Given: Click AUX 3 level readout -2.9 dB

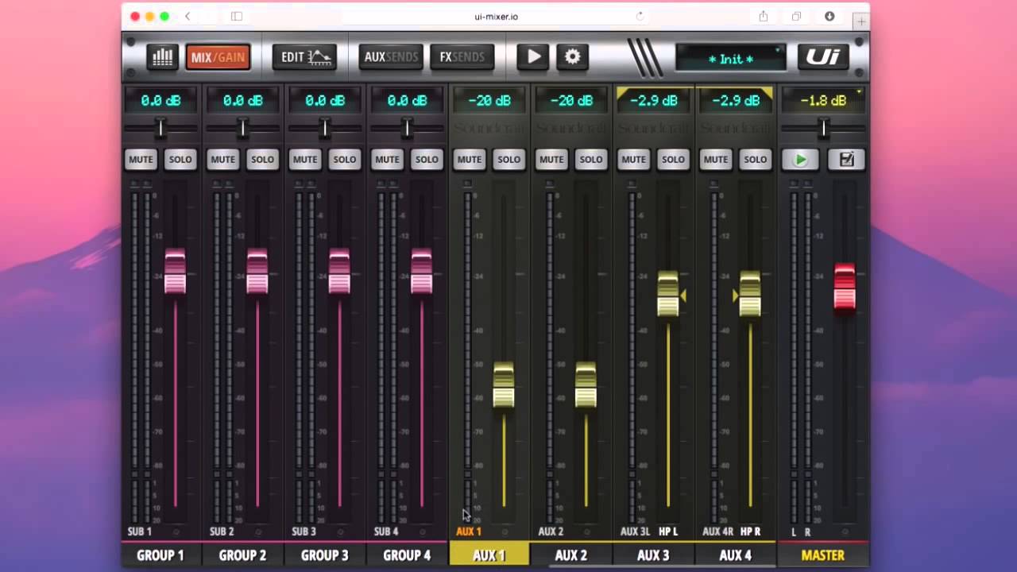Looking at the screenshot, I should click(654, 101).
